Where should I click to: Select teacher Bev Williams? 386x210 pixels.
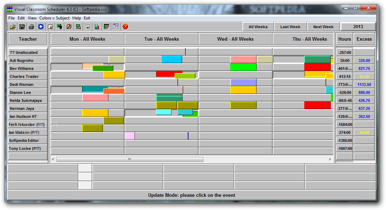click(x=28, y=68)
